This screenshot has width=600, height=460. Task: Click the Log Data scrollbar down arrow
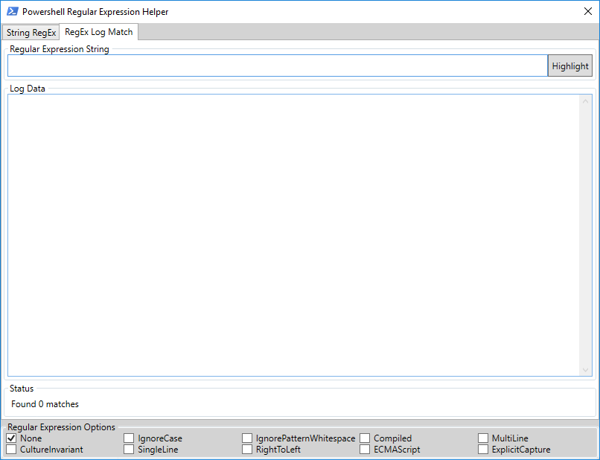[x=586, y=369]
